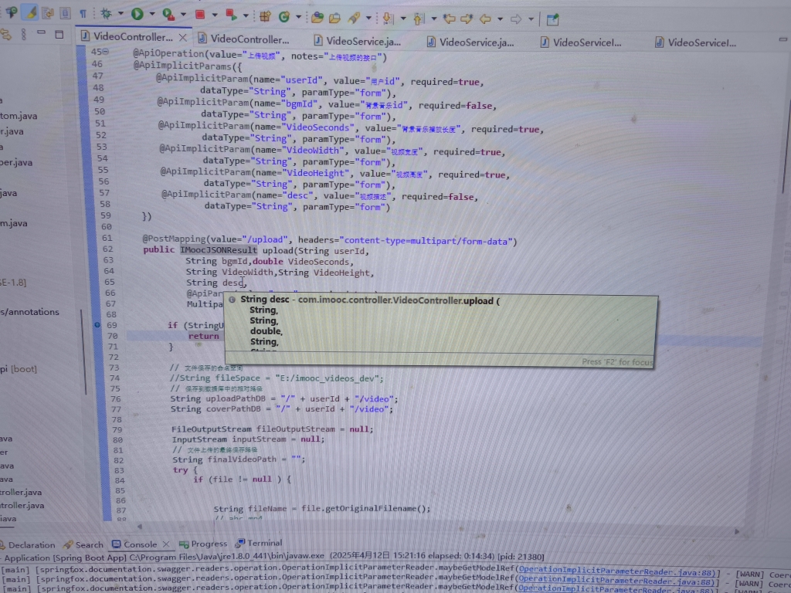Screen dimensions: 791x593
Task: Relaunch the app with the red-green relaunch icon
Action: [x=232, y=15]
